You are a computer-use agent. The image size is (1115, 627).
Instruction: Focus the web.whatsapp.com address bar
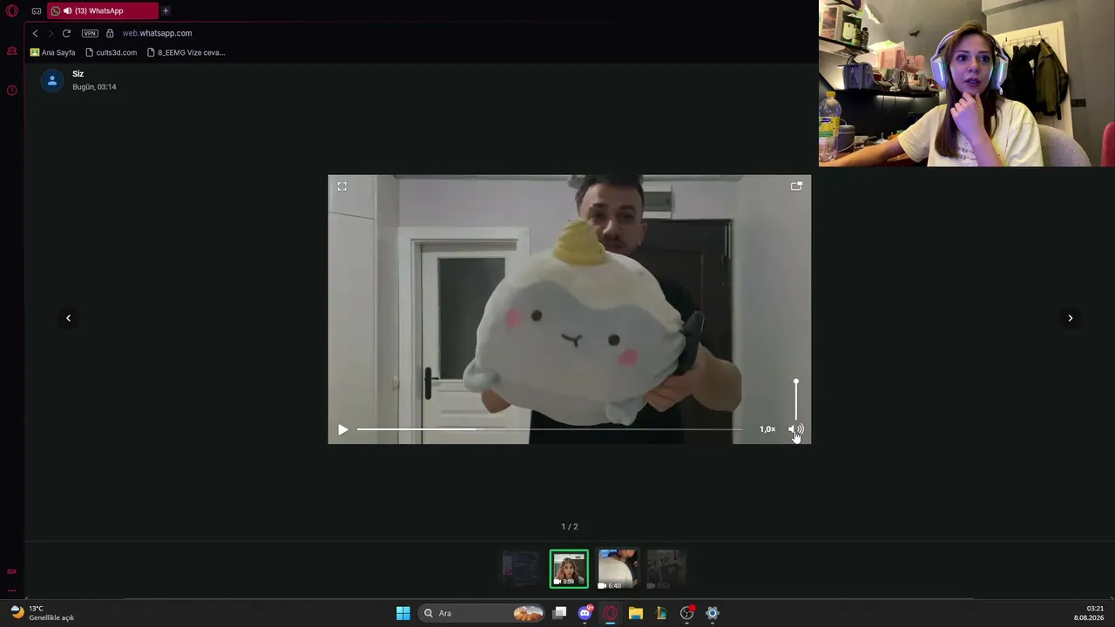pyautogui.click(x=157, y=33)
